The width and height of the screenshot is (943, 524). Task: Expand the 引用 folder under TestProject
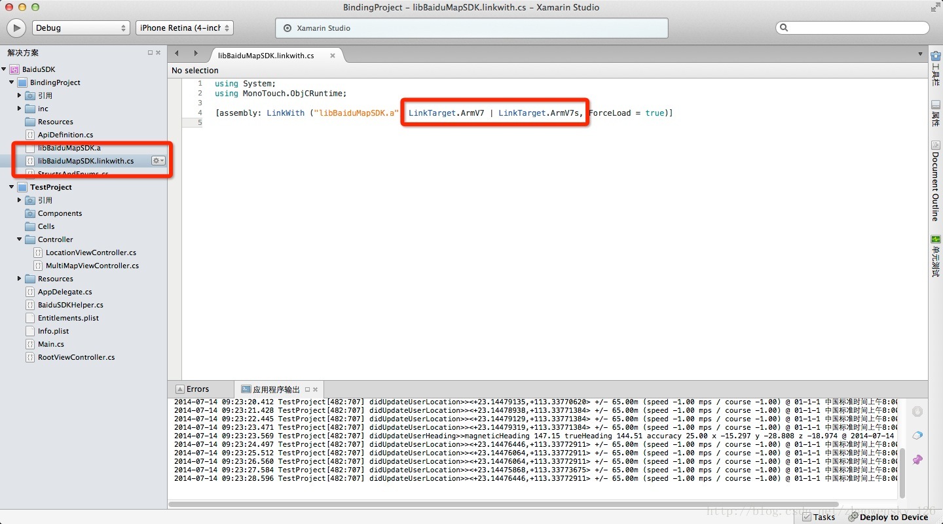(20, 200)
